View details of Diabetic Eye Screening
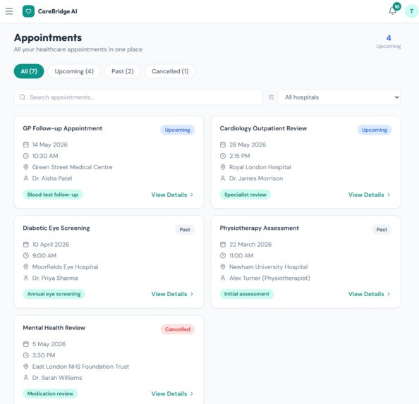419x404 pixels. coord(172,294)
